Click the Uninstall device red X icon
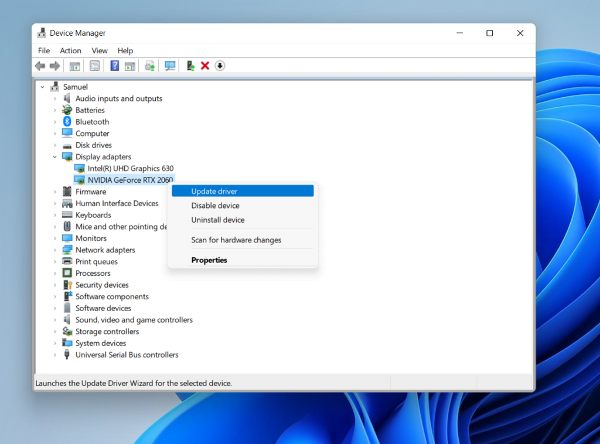 pos(204,65)
